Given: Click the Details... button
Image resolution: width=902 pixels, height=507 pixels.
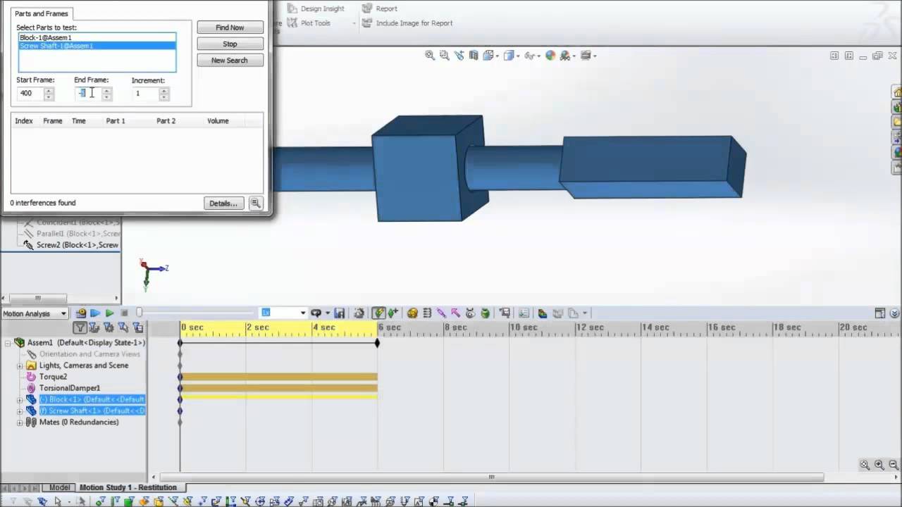Looking at the screenshot, I should [223, 204].
